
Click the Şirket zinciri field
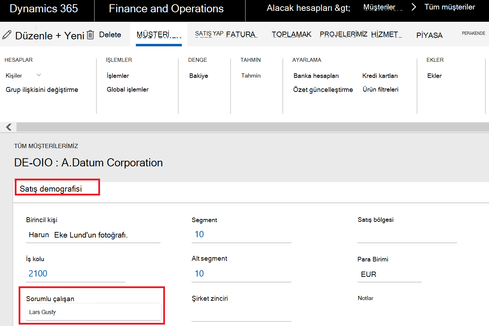(242, 313)
